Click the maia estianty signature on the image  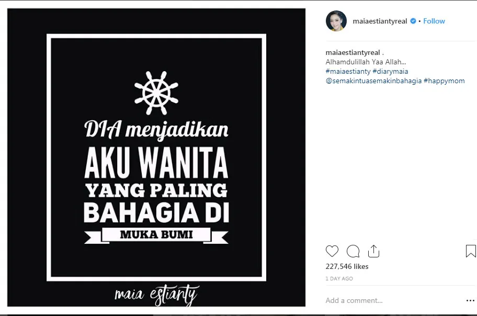[157, 295]
